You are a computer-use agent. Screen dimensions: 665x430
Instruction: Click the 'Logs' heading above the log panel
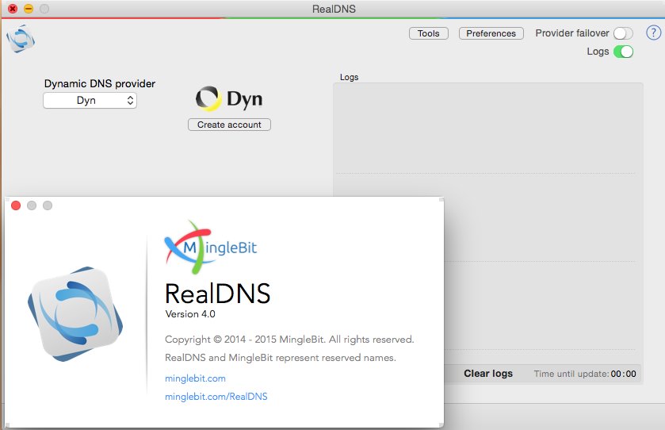[349, 77]
